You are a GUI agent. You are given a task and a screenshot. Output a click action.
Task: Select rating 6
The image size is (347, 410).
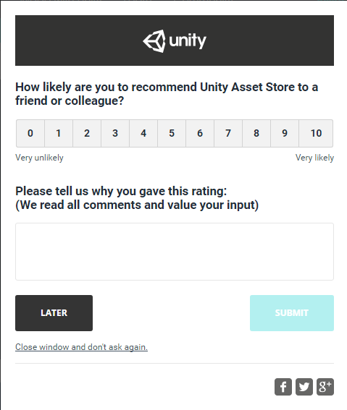click(200, 133)
